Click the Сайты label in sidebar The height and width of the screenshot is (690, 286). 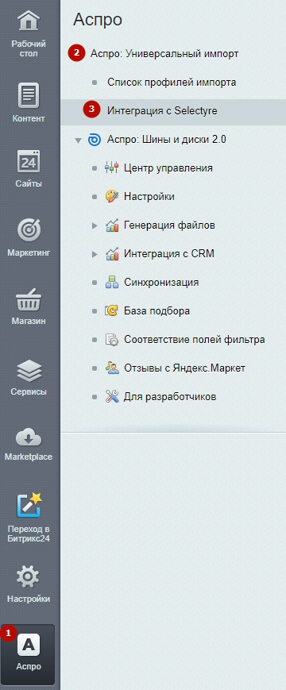coord(29,183)
